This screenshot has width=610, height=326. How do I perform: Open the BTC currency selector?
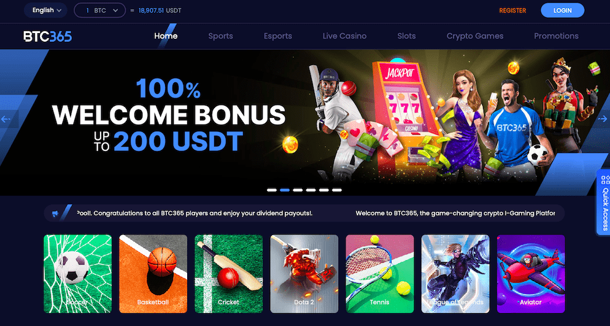click(x=100, y=10)
